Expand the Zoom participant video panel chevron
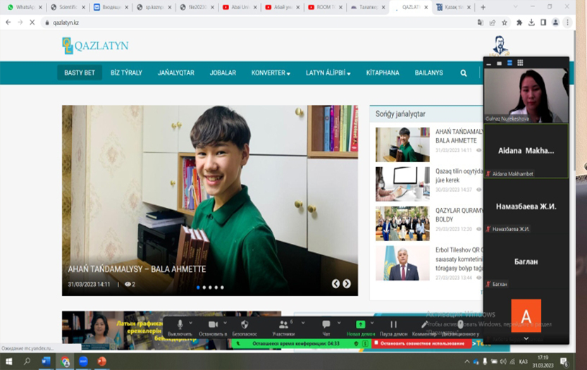587x370 pixels. pyautogui.click(x=526, y=338)
